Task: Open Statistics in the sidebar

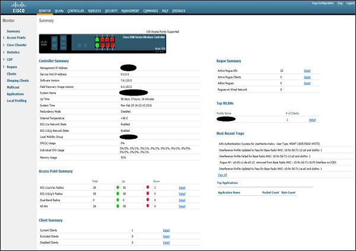Action: (13, 52)
